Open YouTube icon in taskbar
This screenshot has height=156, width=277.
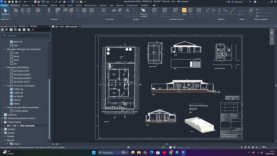tap(164, 153)
